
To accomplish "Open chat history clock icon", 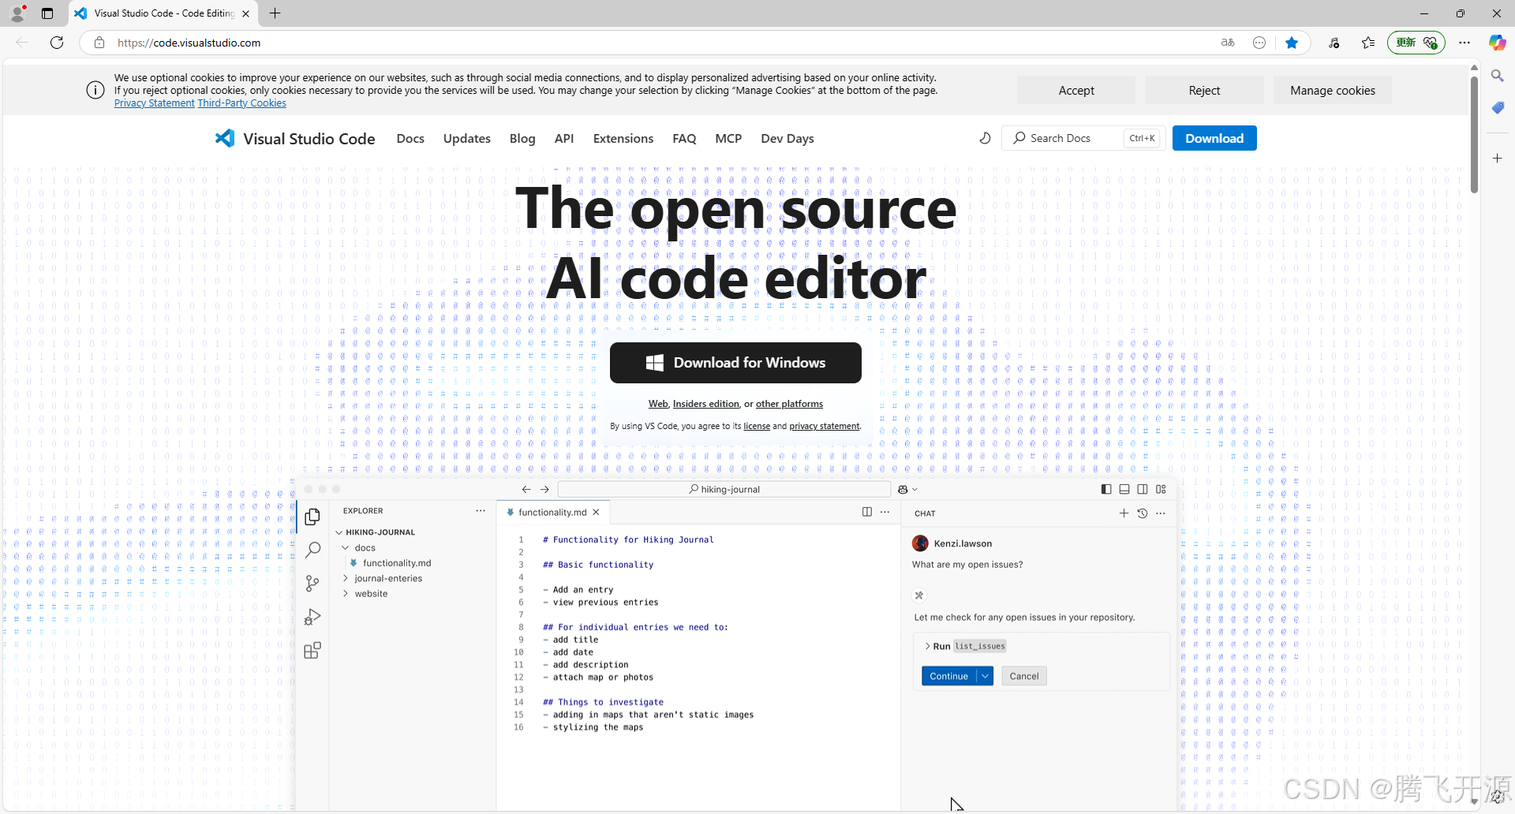I will 1142,513.
